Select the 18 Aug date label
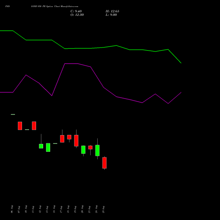220x220 pixels. click(x=68, y=209)
